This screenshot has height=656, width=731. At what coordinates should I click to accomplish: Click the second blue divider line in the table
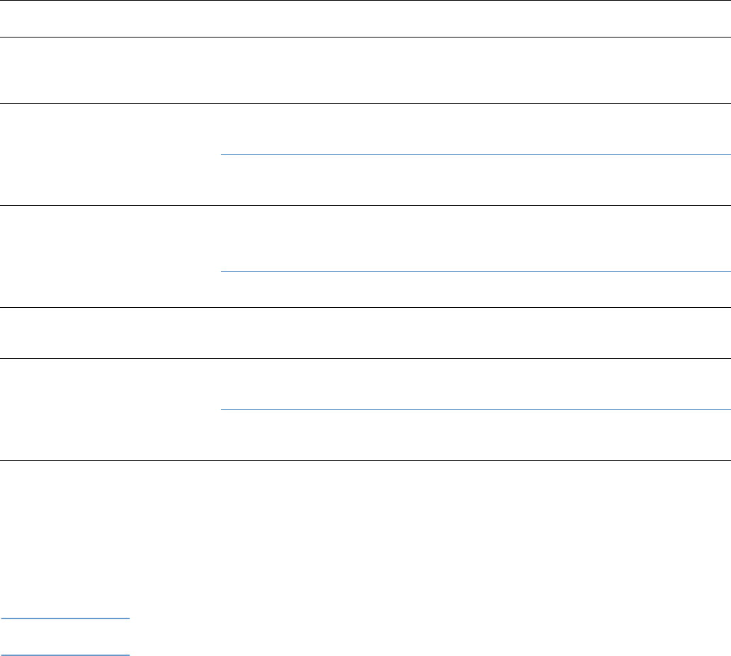click(475, 271)
